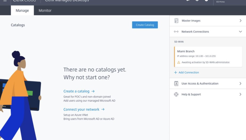Screen dimensions: 246x140
Task: Switch to the Monitor tab
Action: [x=45, y=11]
